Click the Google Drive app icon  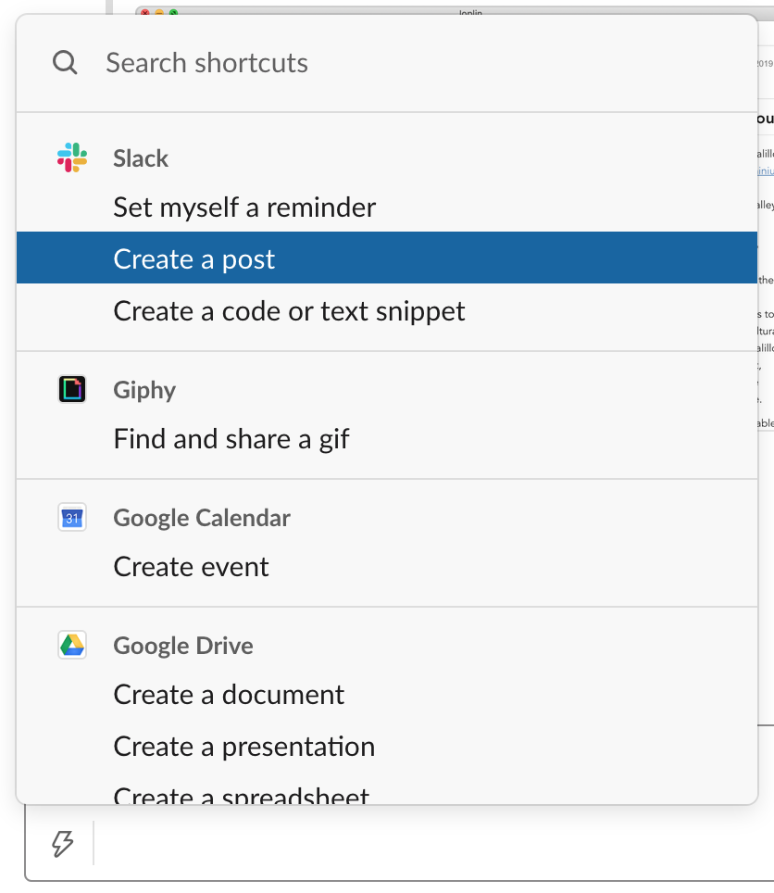[x=71, y=645]
